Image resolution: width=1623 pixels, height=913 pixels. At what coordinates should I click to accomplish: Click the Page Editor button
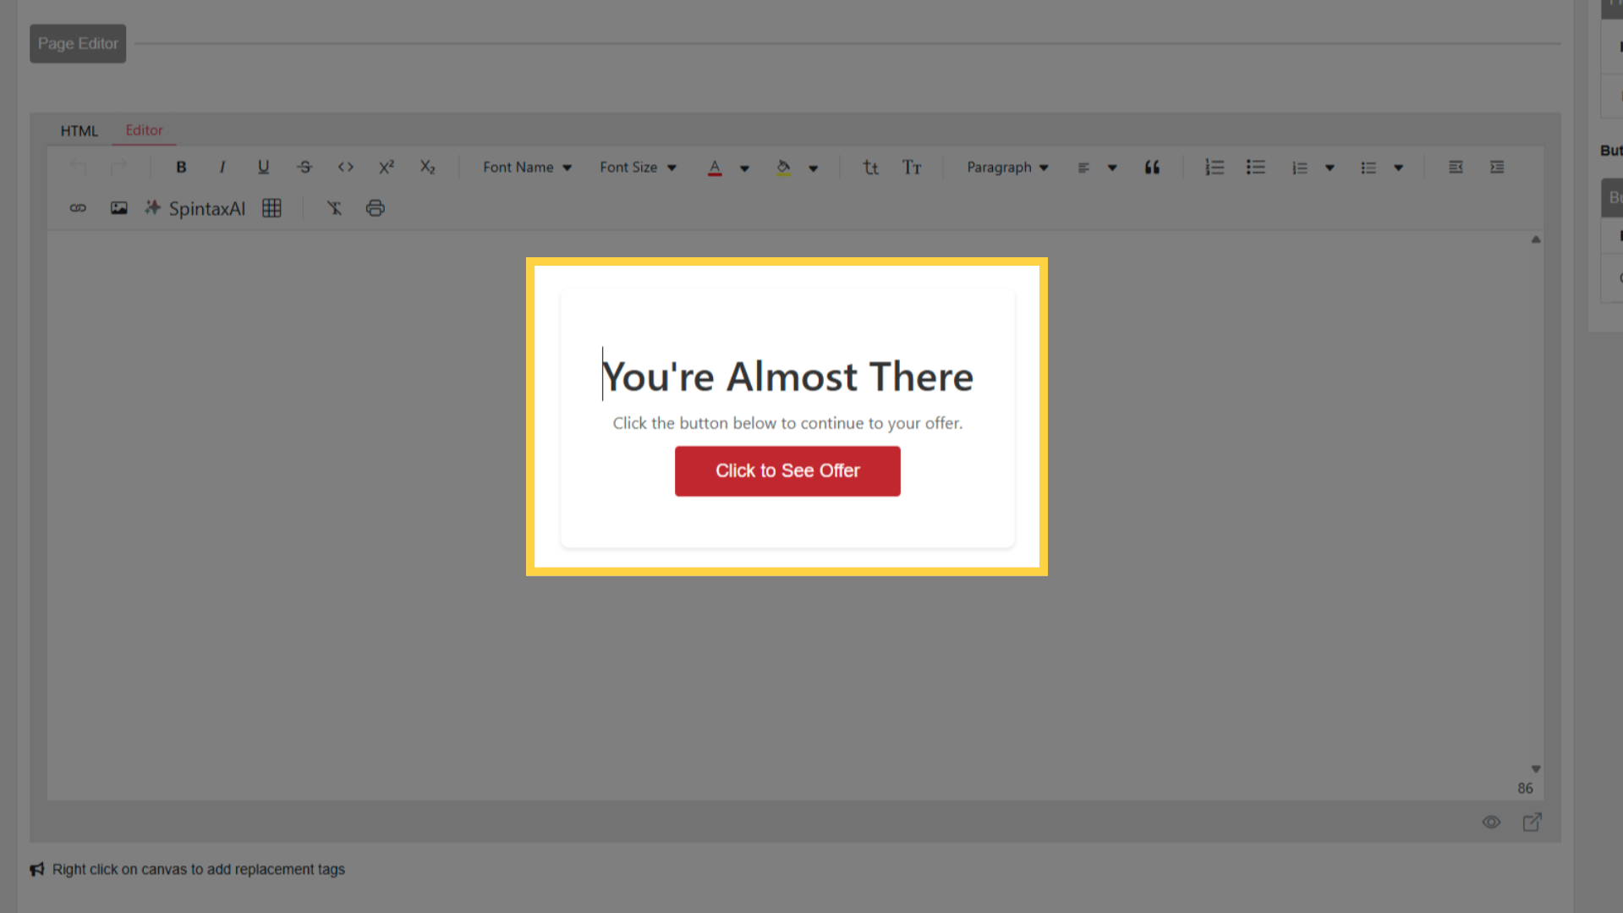pos(78,43)
